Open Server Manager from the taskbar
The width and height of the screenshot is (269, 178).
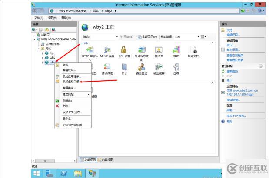50,173
